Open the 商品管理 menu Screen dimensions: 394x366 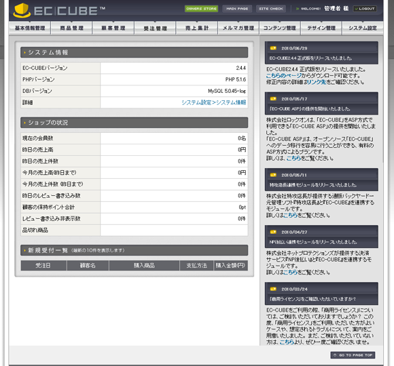pos(71,28)
